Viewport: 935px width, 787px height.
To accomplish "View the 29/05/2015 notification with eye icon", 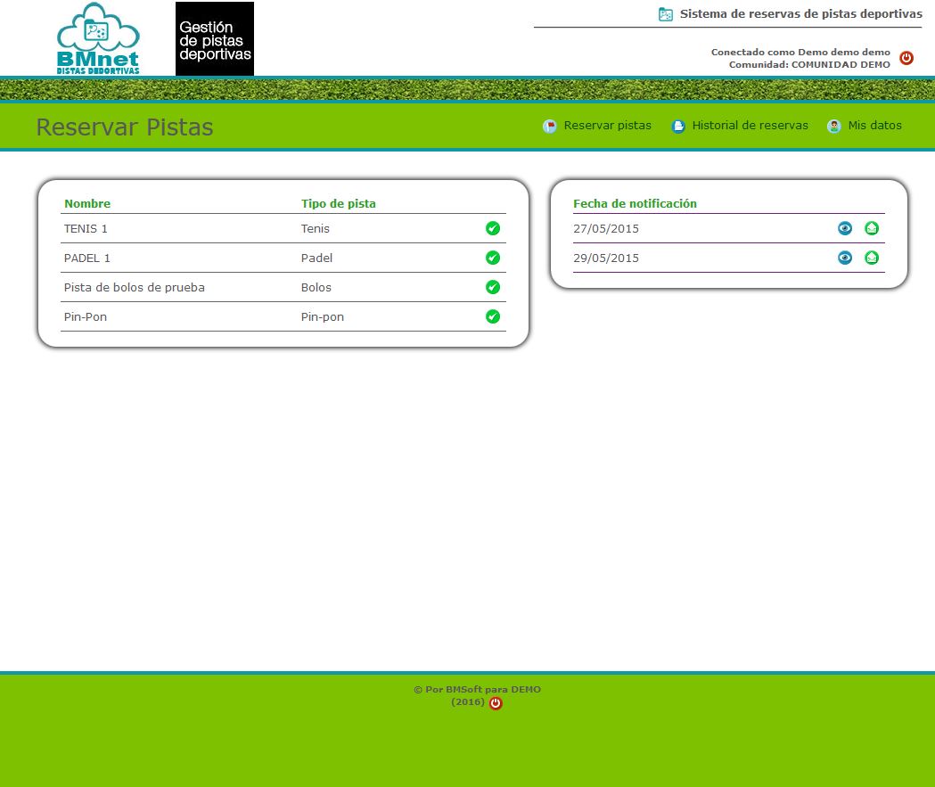I will click(x=845, y=258).
